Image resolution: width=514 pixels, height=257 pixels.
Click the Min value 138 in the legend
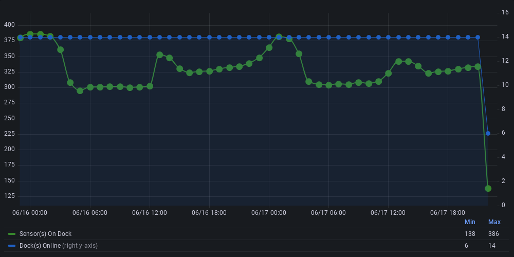[470, 234]
